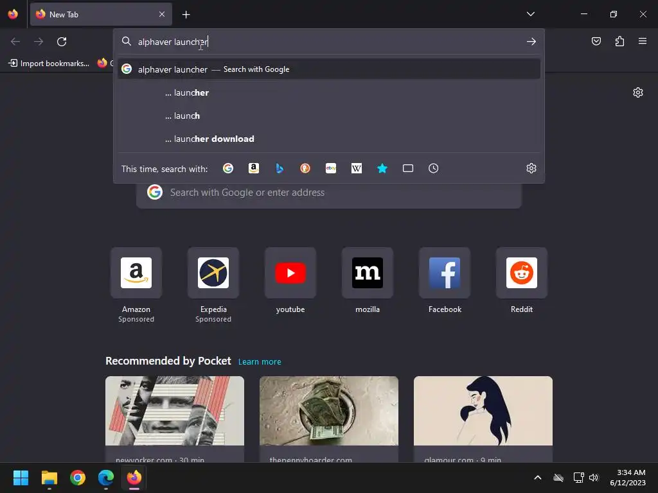Search this time with Wikipedia icon
Image resolution: width=658 pixels, height=493 pixels.
[x=356, y=169]
